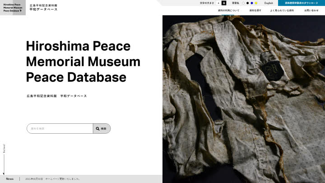Open the homepage updated news entry
This screenshot has width=325, height=183.
coord(53,179)
